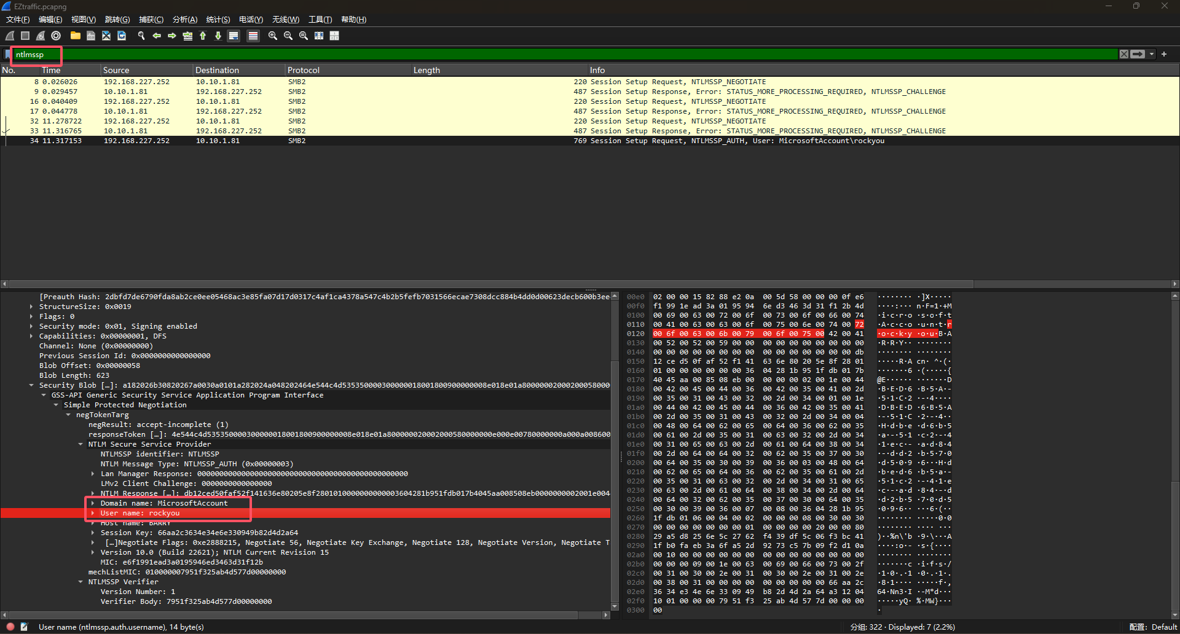Screen dimensions: 1180x634
Task: Clear the ntlmssp display filter
Action: point(1123,54)
